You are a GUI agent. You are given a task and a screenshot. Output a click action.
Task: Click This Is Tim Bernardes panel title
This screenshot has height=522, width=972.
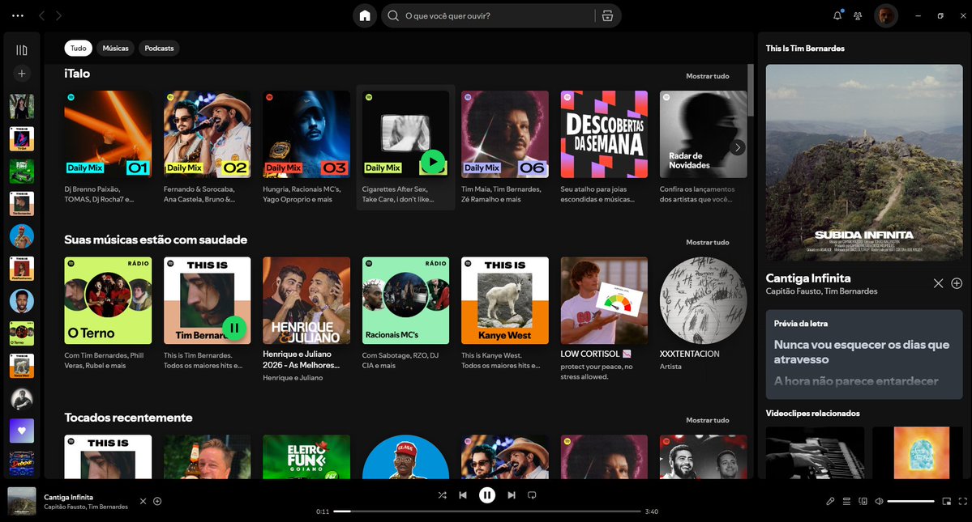805,49
